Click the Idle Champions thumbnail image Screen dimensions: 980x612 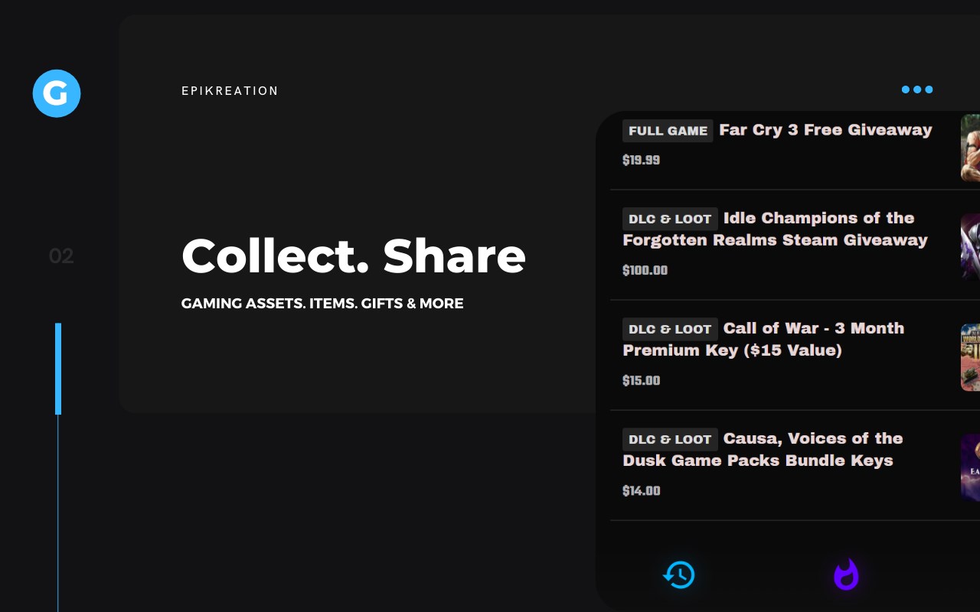[970, 247]
